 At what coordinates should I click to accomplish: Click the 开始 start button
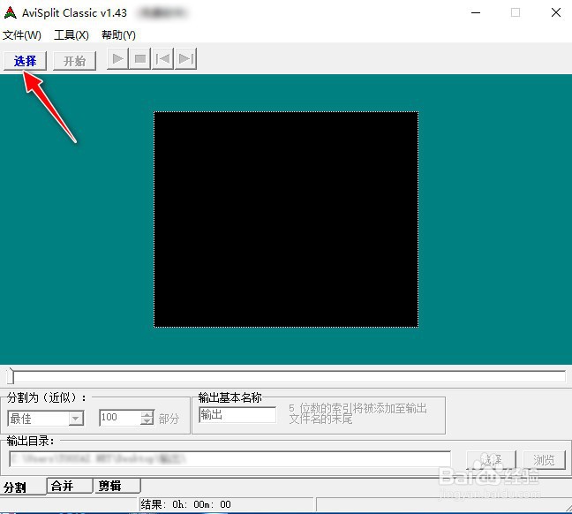(x=75, y=61)
